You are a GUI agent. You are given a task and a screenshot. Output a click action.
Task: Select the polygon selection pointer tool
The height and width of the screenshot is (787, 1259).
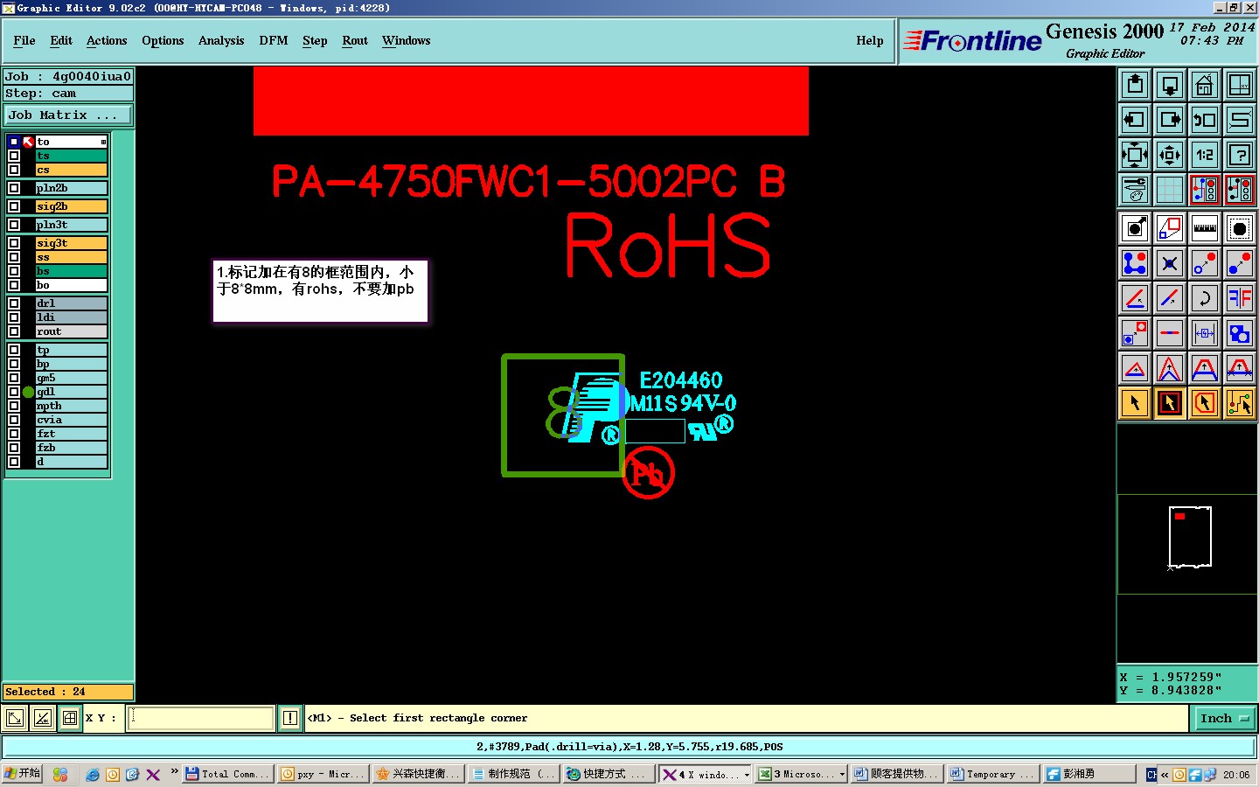tap(1205, 403)
